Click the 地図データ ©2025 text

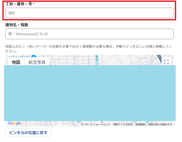(x=123, y=124)
